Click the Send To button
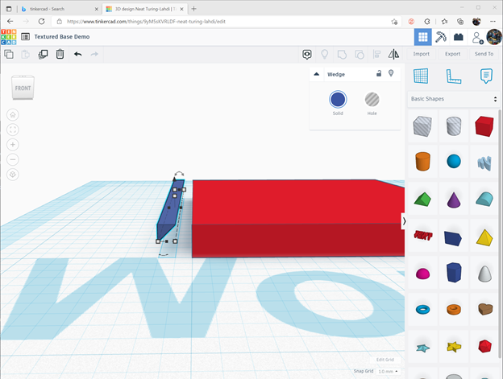 coord(484,54)
